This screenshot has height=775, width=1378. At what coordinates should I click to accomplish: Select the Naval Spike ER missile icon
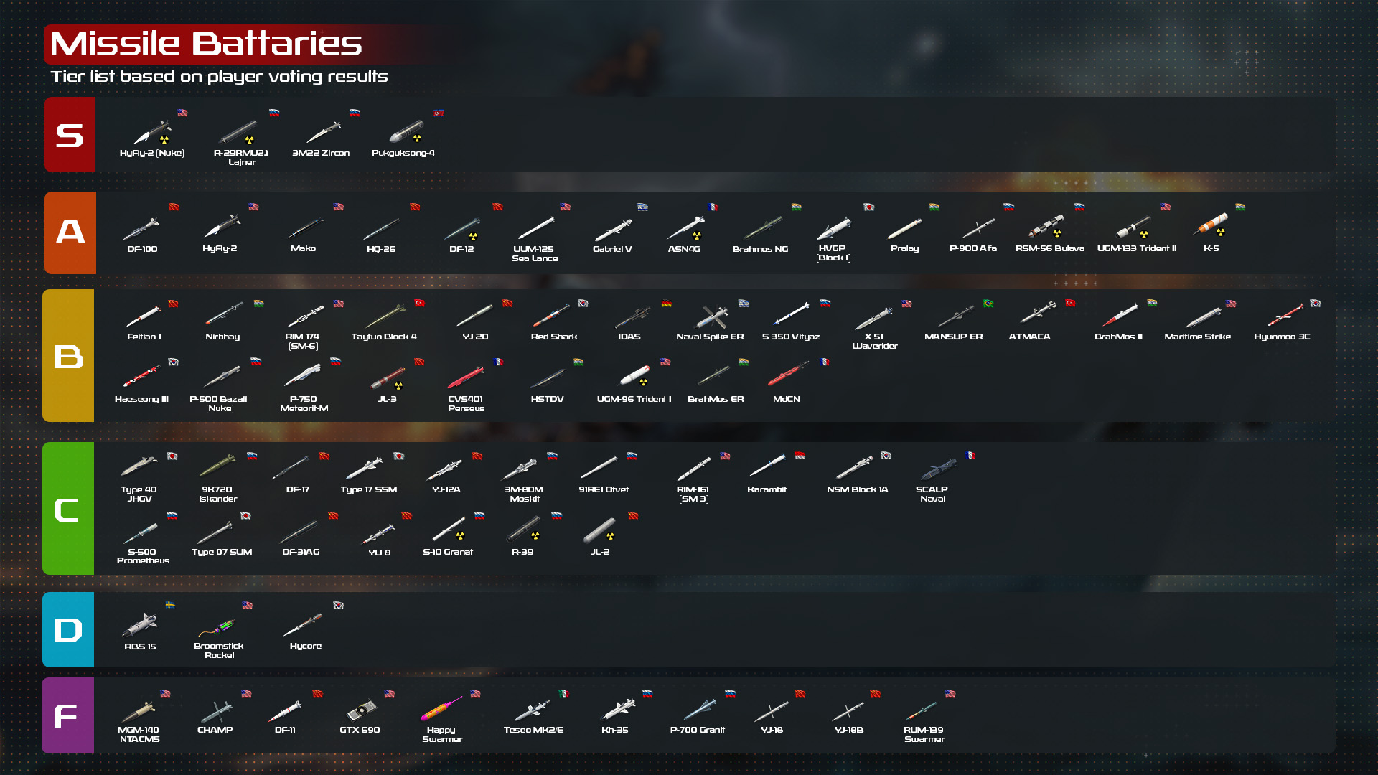point(712,316)
